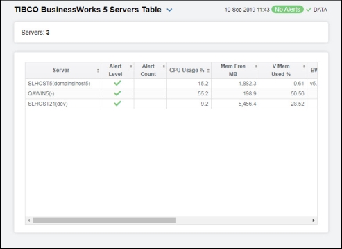Click the scroll left arrow
Image resolution: width=342 pixels, height=249 pixels.
tap(29, 221)
